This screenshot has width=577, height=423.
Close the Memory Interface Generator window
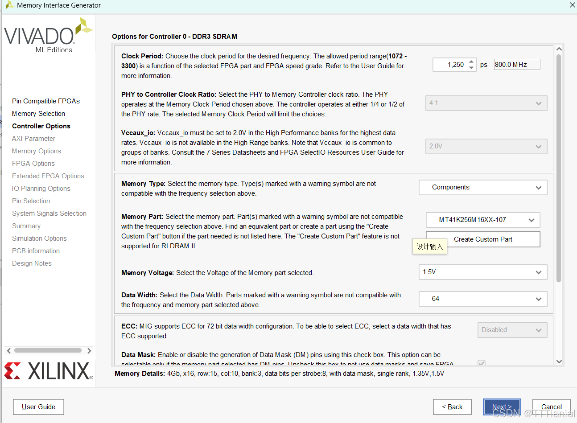(x=572, y=5)
